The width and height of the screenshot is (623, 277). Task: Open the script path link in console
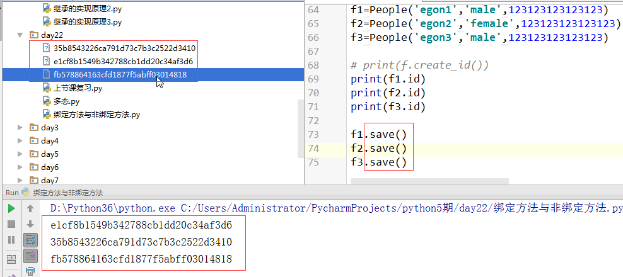[x=402, y=208]
